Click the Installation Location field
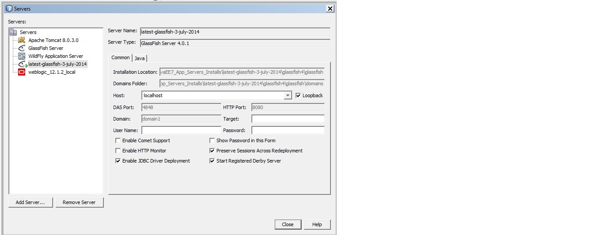Viewport: 599px width, 235px height. [242, 72]
